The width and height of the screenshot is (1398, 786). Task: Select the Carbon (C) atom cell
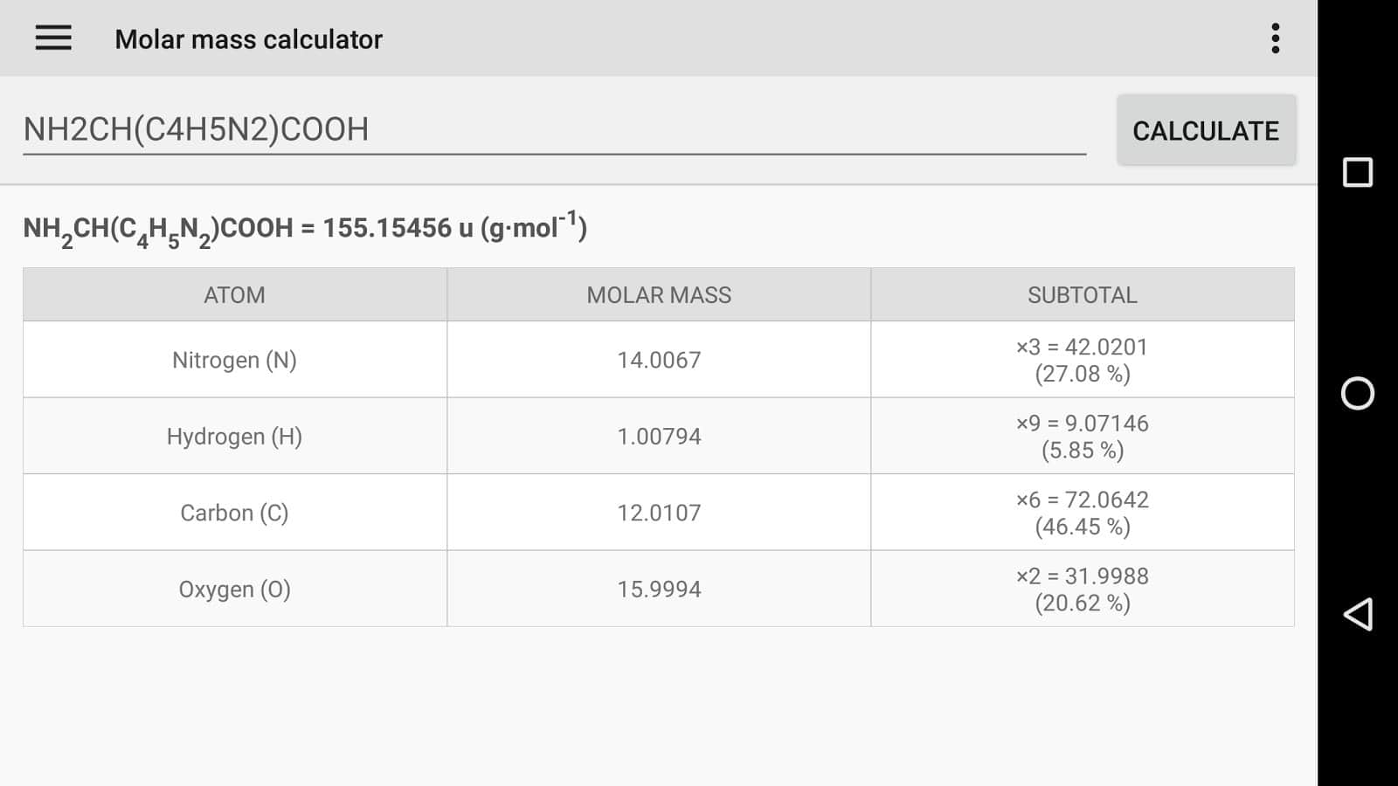[x=234, y=513]
